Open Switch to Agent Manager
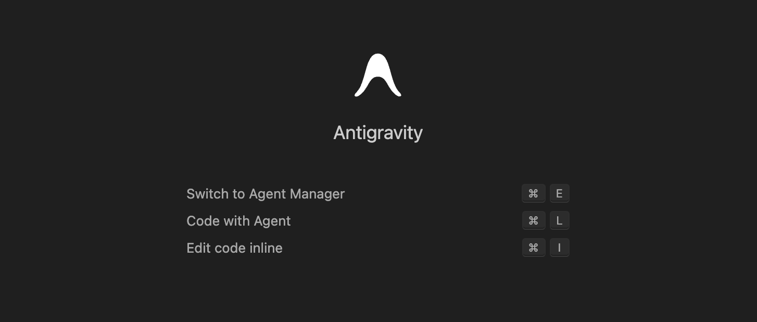The width and height of the screenshot is (757, 322). click(x=266, y=194)
